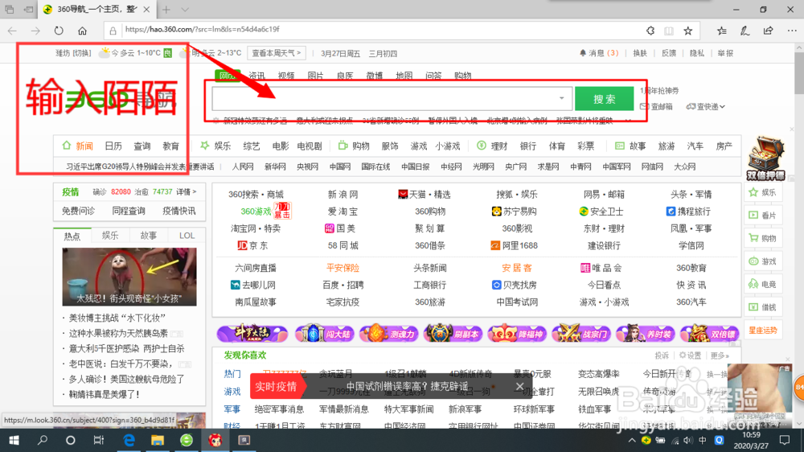The image size is (804, 452).
Task: Open File Explorer from taskbar
Action: pos(158,440)
